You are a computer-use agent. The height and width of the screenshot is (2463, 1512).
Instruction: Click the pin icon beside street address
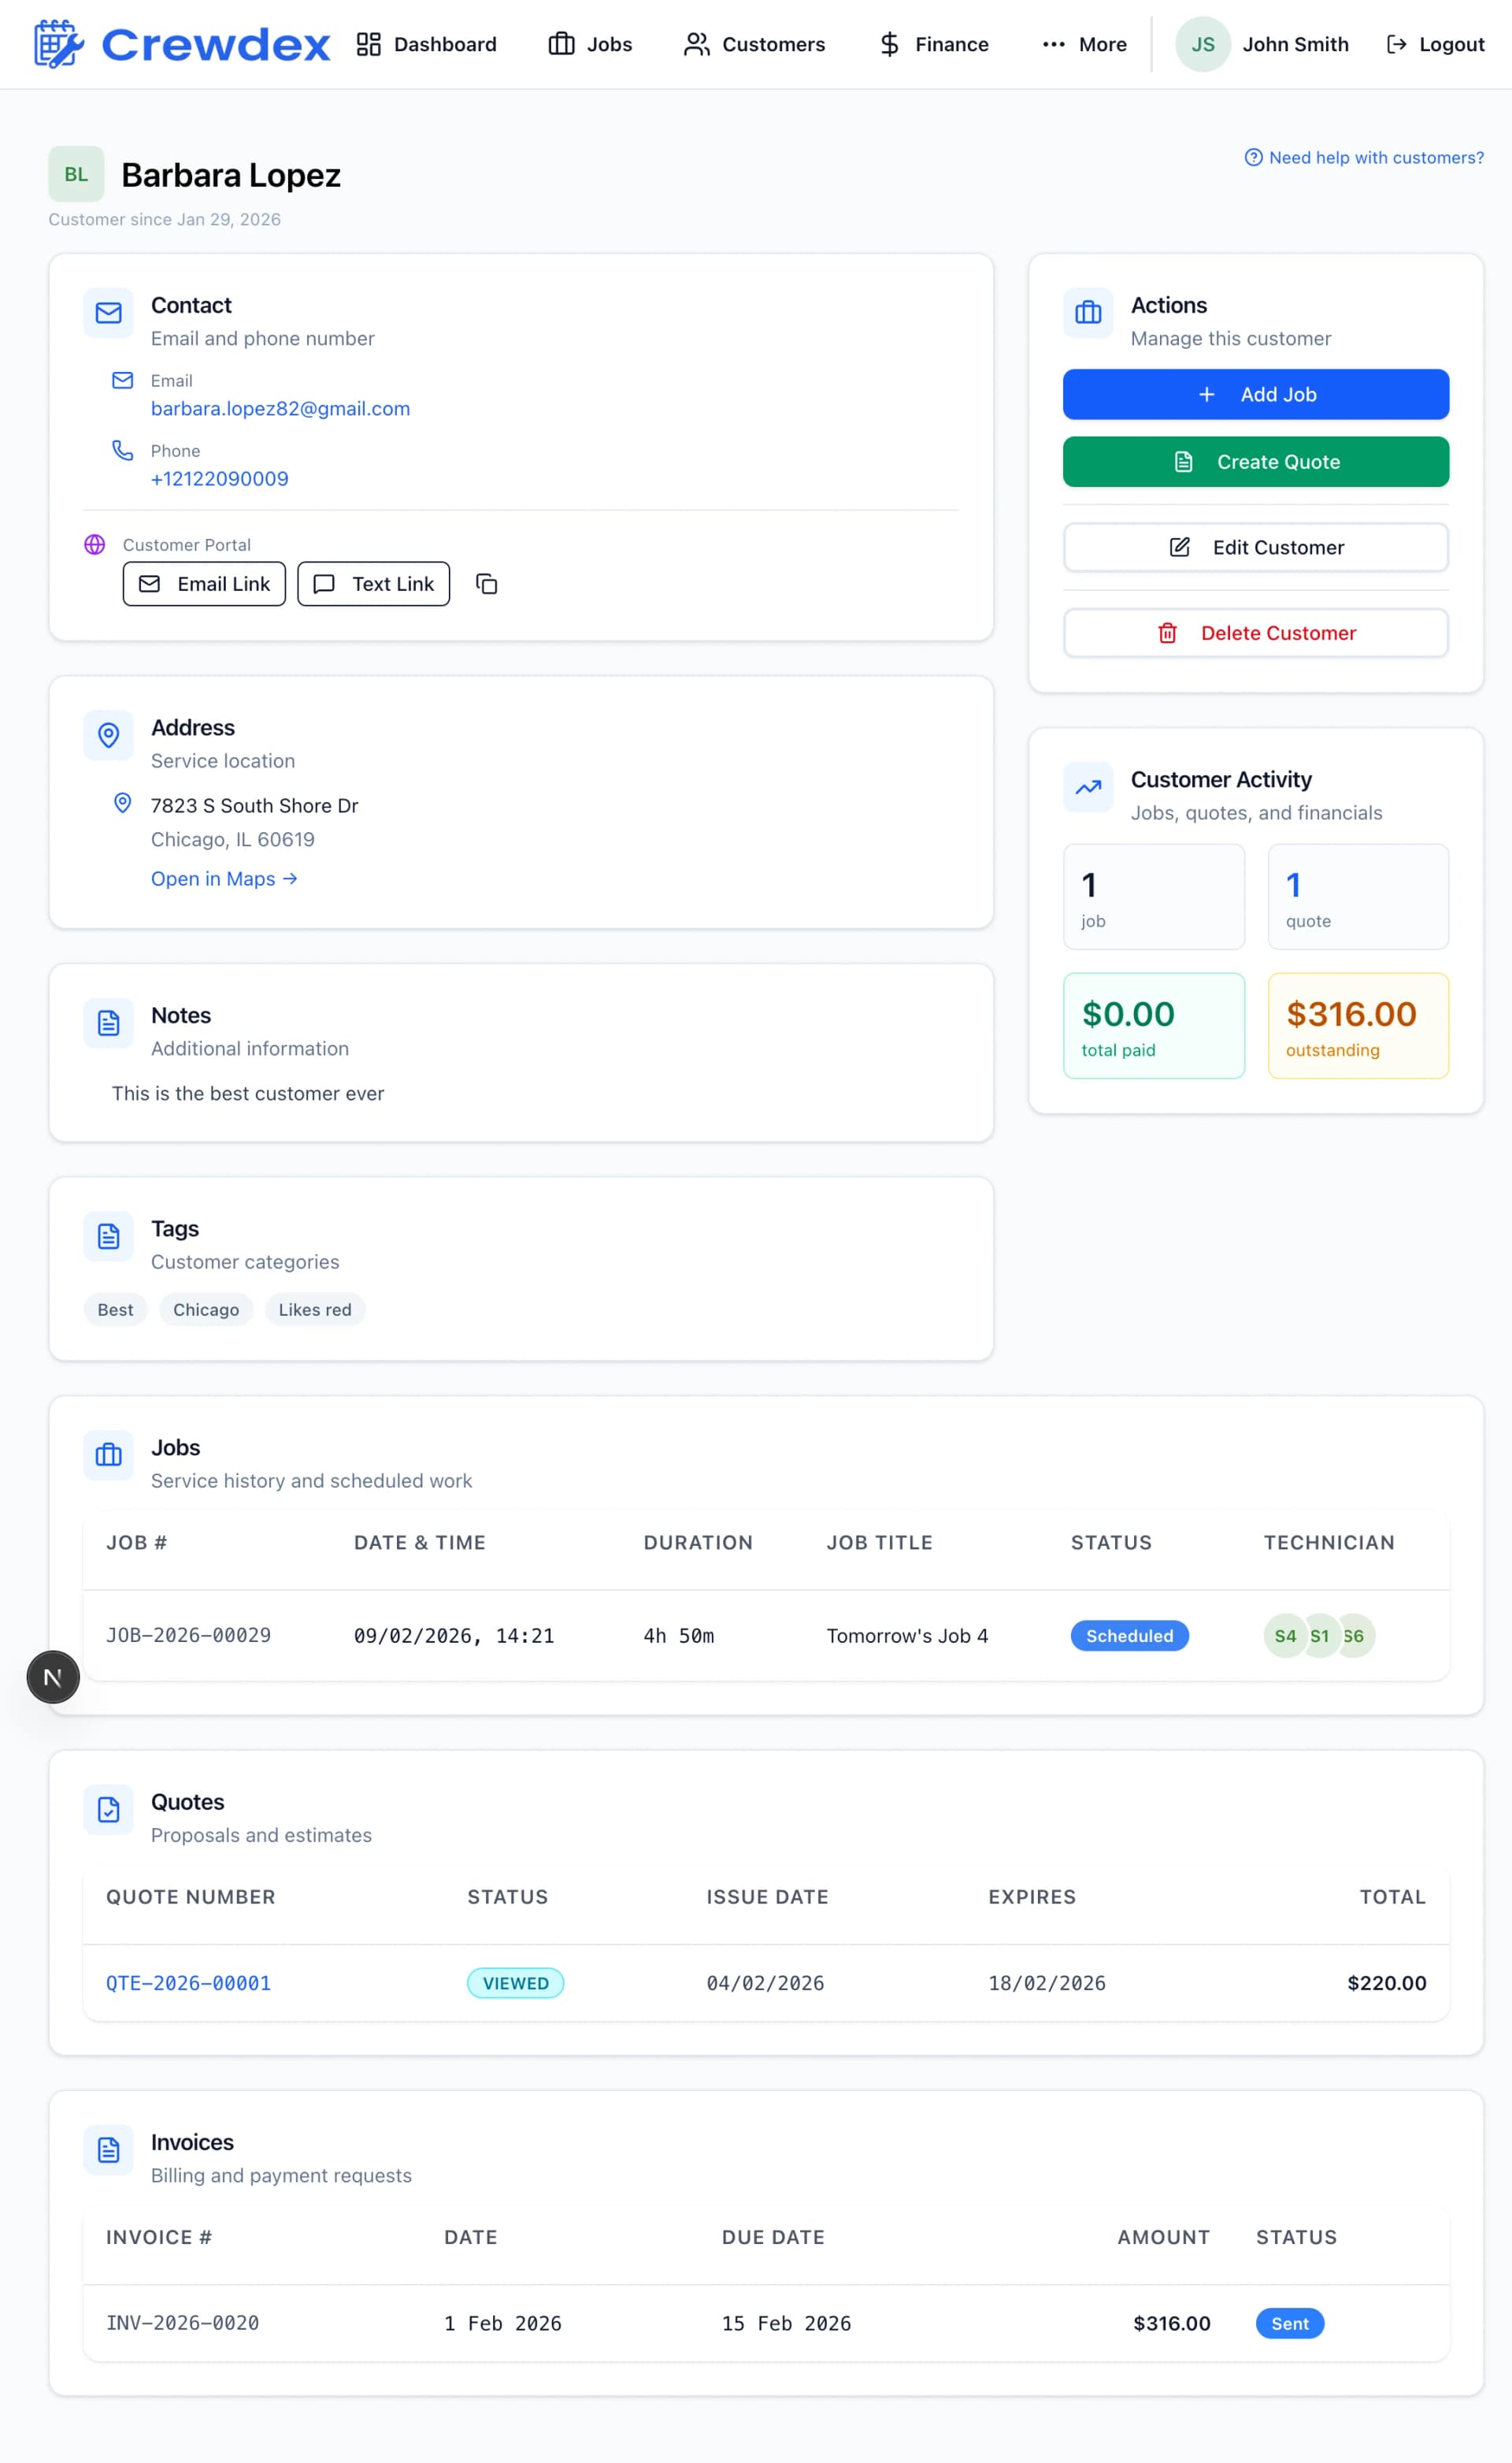pyautogui.click(x=122, y=802)
